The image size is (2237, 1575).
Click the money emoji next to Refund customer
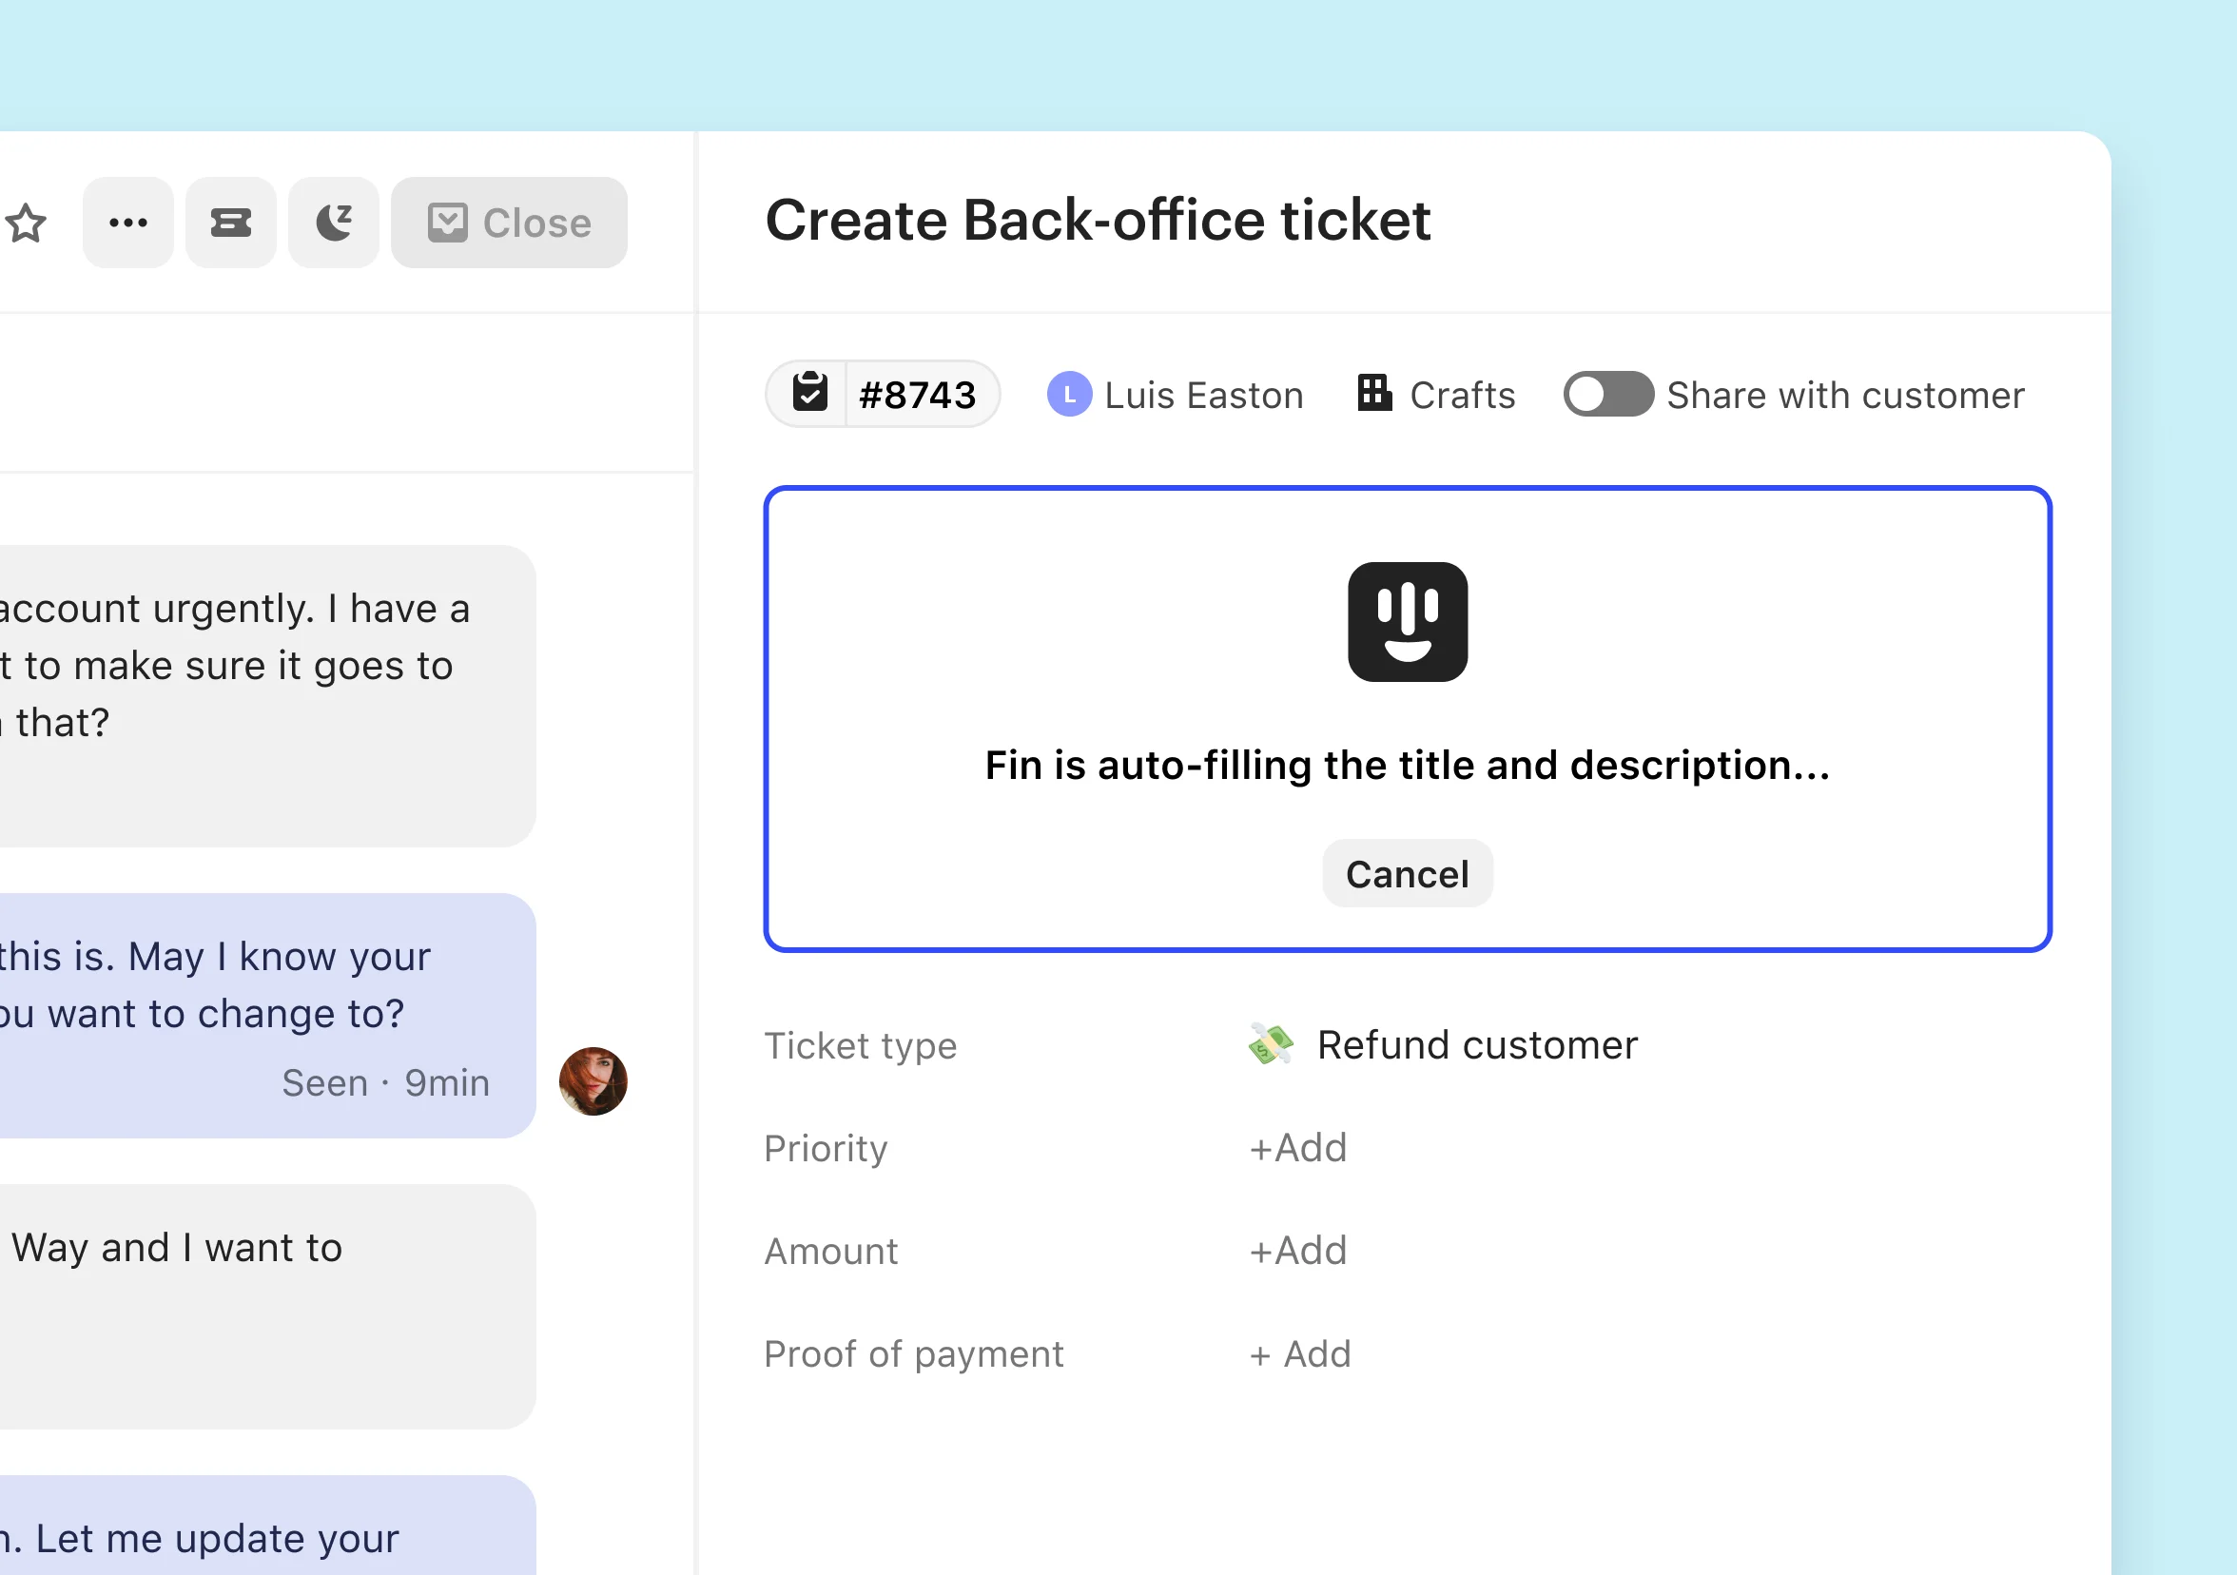(1271, 1044)
